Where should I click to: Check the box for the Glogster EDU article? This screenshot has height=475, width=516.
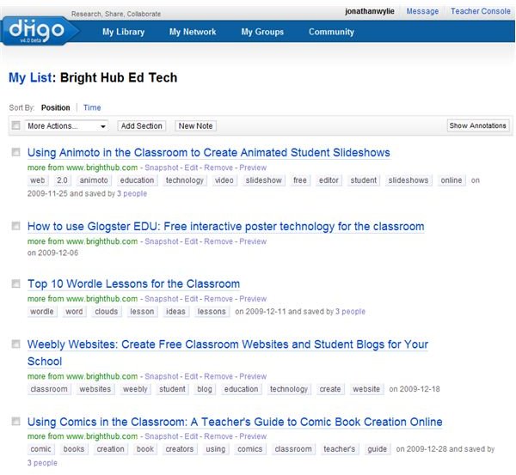click(15, 226)
